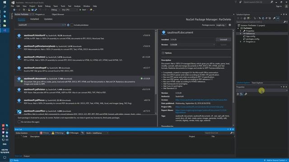
Task: Switch to the Installed tab
Action: pyautogui.click(x=34, y=19)
